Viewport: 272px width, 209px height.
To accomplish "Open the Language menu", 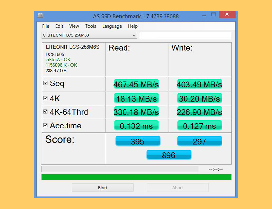I will coord(112,26).
